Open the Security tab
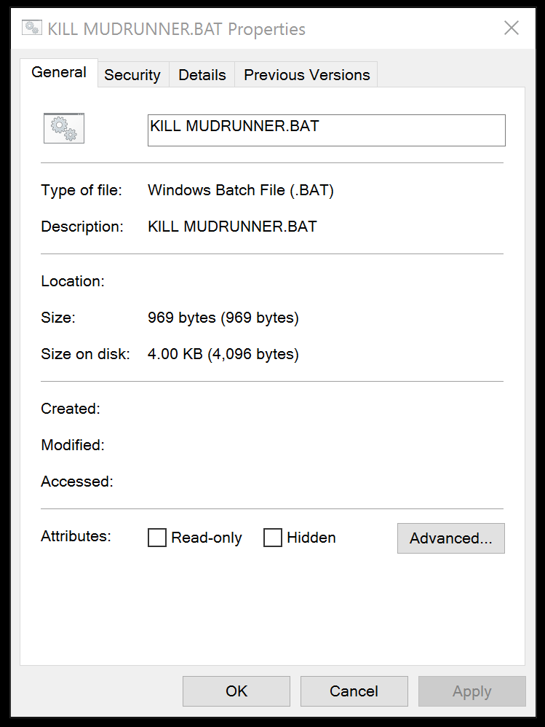The height and width of the screenshot is (727, 545). [132, 74]
